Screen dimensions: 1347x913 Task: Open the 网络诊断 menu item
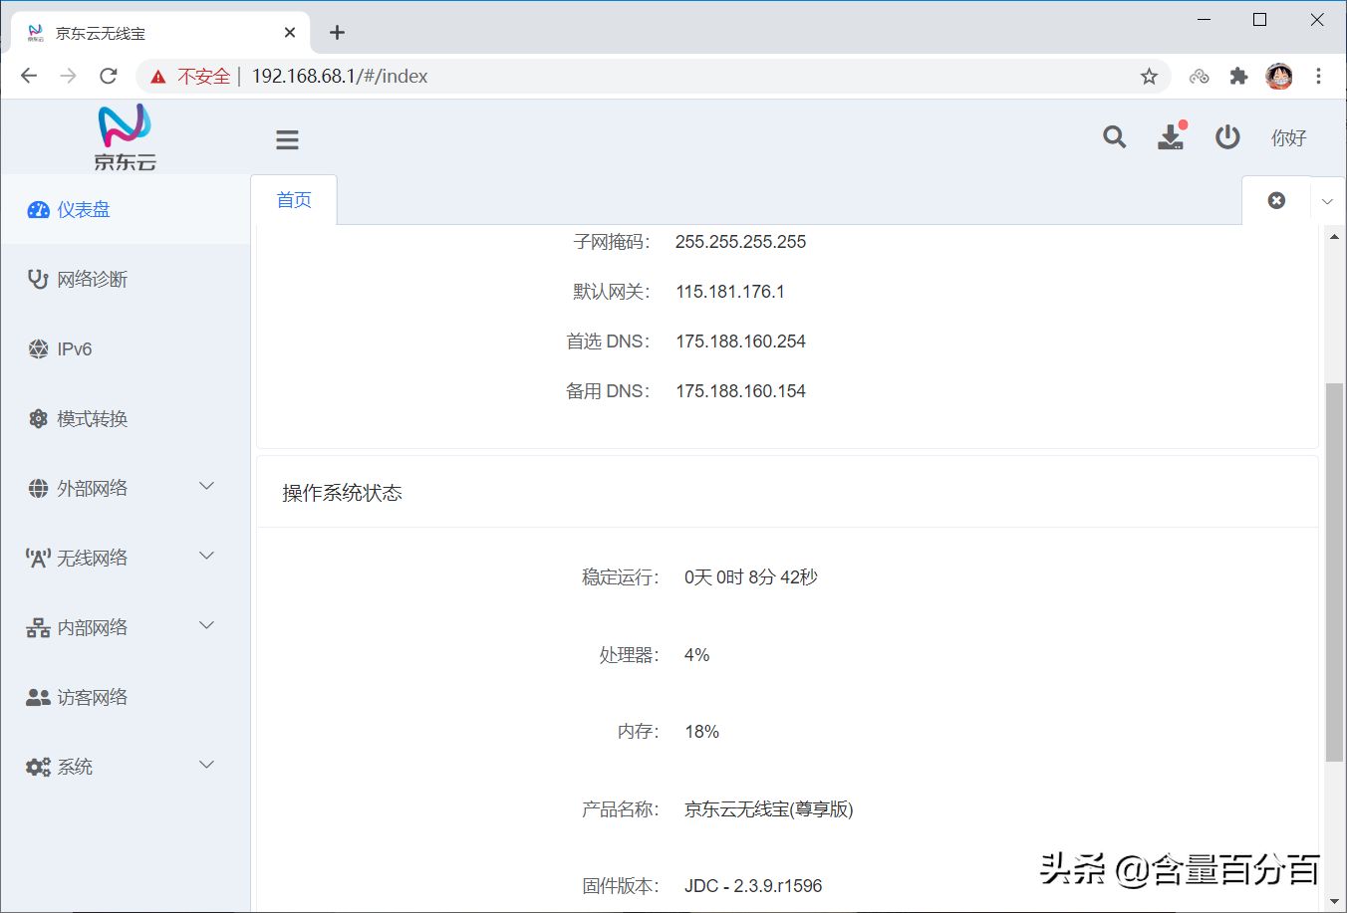pyautogui.click(x=125, y=280)
